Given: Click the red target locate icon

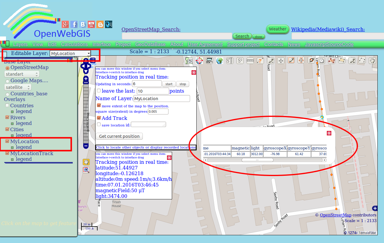Looking at the screenshot, I should (x=199, y=61).
